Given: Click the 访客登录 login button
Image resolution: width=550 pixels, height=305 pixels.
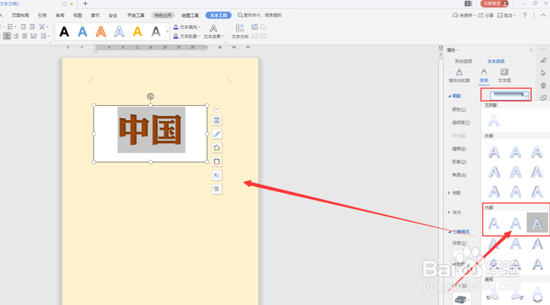Looking at the screenshot, I should point(494,3).
